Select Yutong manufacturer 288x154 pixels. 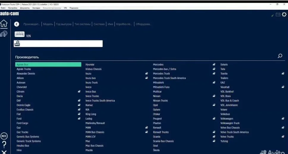224,141
